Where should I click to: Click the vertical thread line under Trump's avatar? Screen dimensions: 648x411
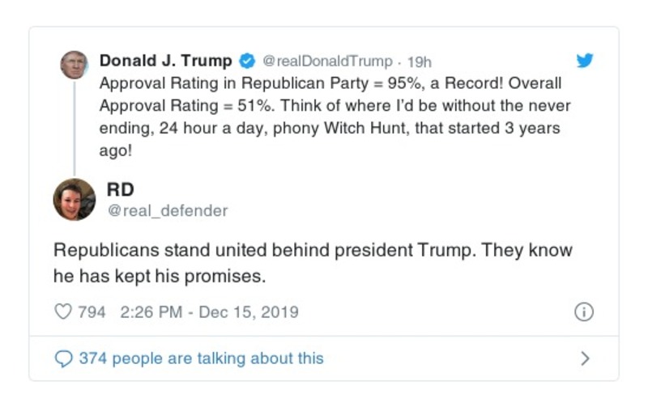pyautogui.click(x=75, y=125)
